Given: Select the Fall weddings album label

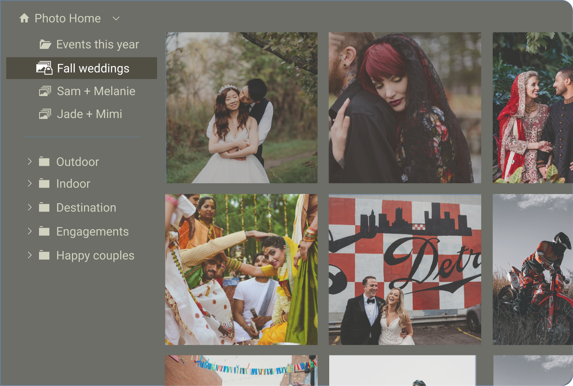Looking at the screenshot, I should pos(93,68).
